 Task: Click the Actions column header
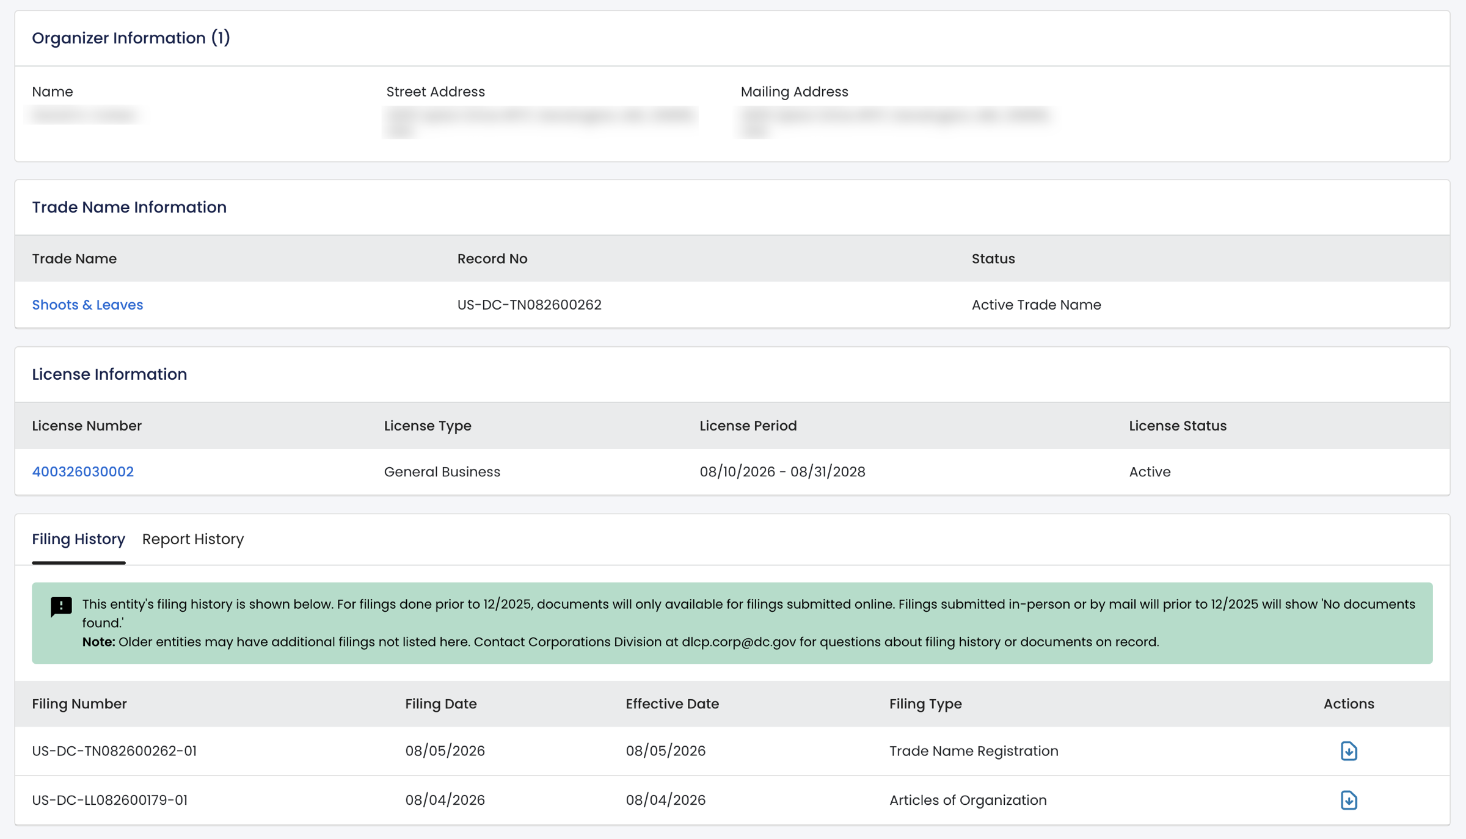[x=1349, y=703]
